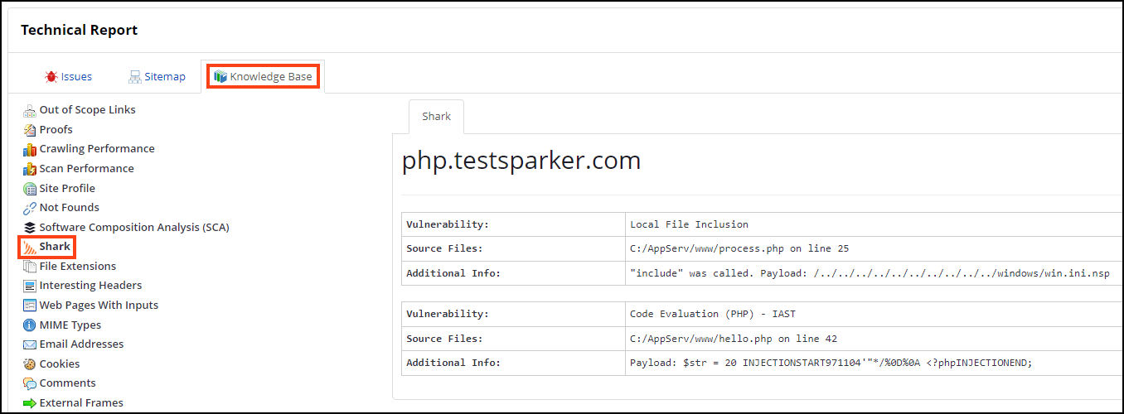Click the Shark fin icon in sidebar
The height and width of the screenshot is (414, 1124).
click(30, 248)
